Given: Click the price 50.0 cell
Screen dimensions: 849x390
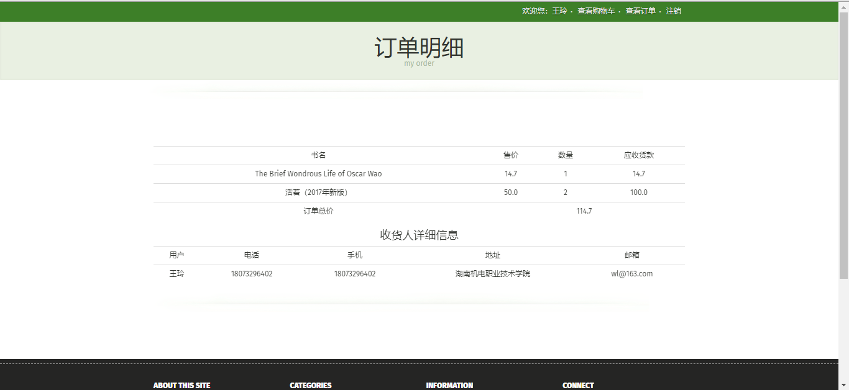Looking at the screenshot, I should (x=511, y=193).
